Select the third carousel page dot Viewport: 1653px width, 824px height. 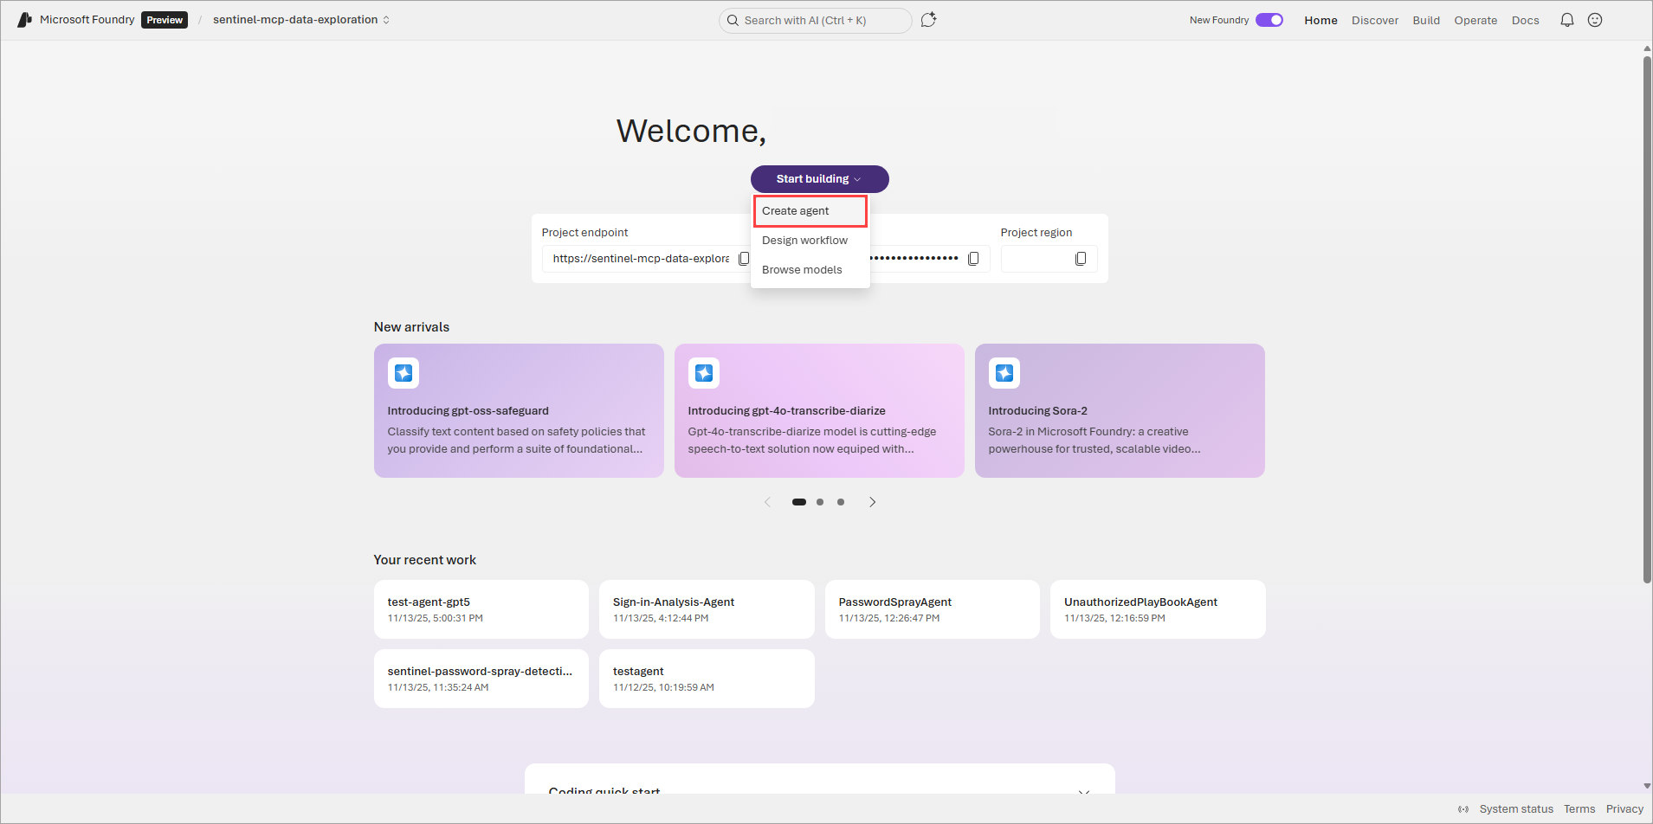tap(841, 502)
